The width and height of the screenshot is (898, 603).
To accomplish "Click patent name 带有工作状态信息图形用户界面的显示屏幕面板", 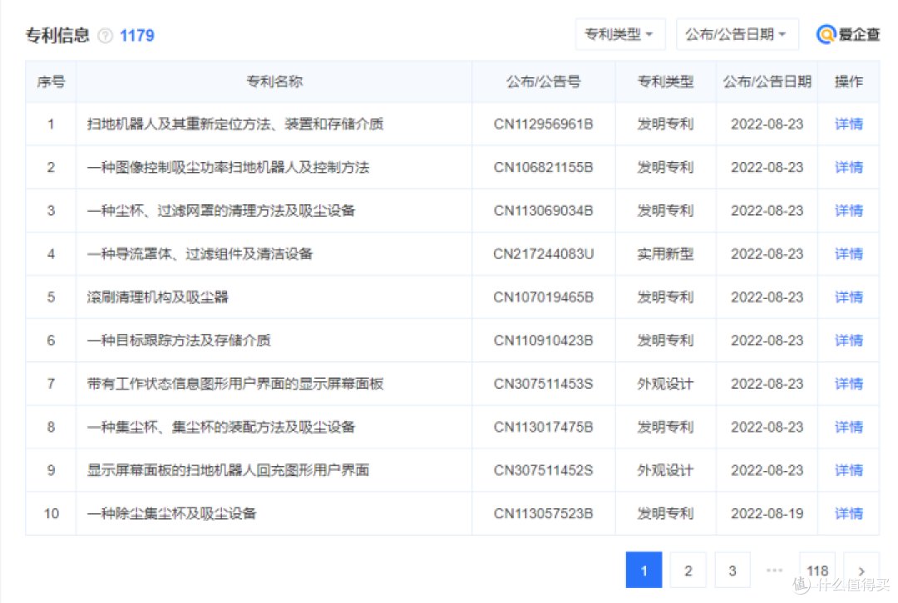I will 234,384.
